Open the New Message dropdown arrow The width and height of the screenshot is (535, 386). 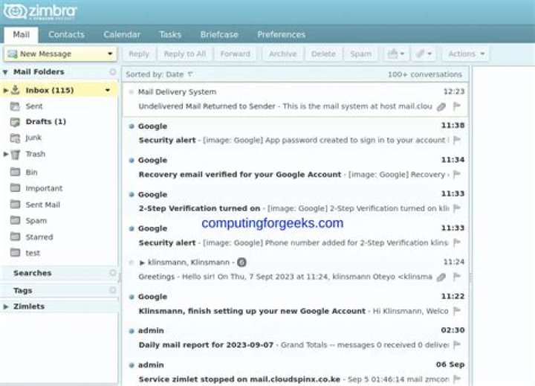[x=110, y=54]
